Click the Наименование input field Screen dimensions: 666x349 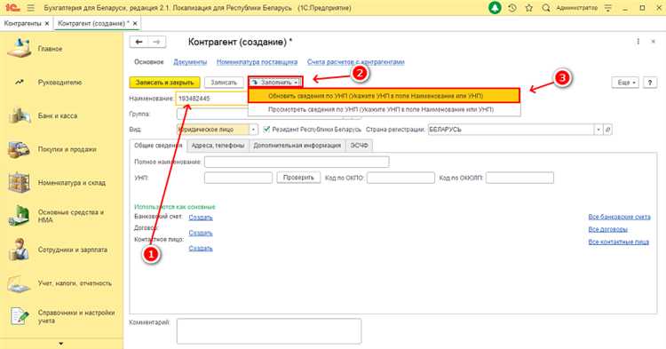click(x=212, y=99)
